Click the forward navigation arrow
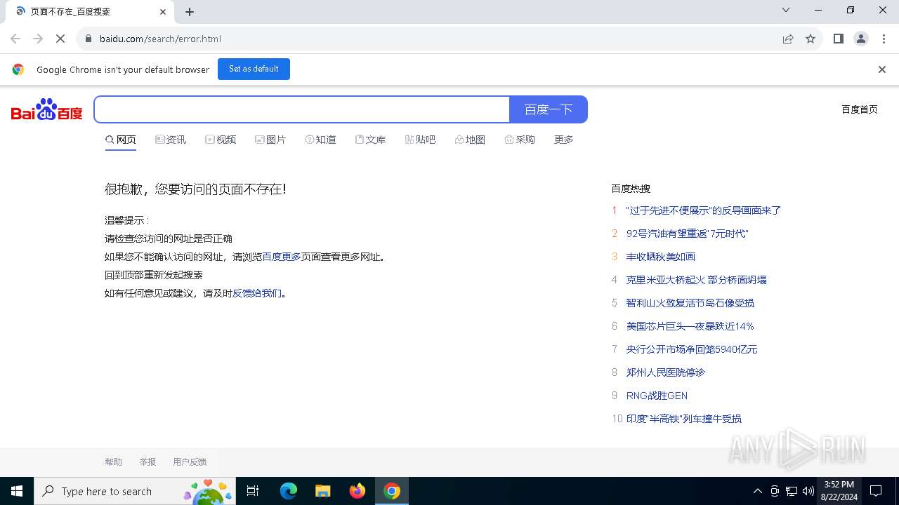Image resolution: width=899 pixels, height=505 pixels. coord(38,39)
